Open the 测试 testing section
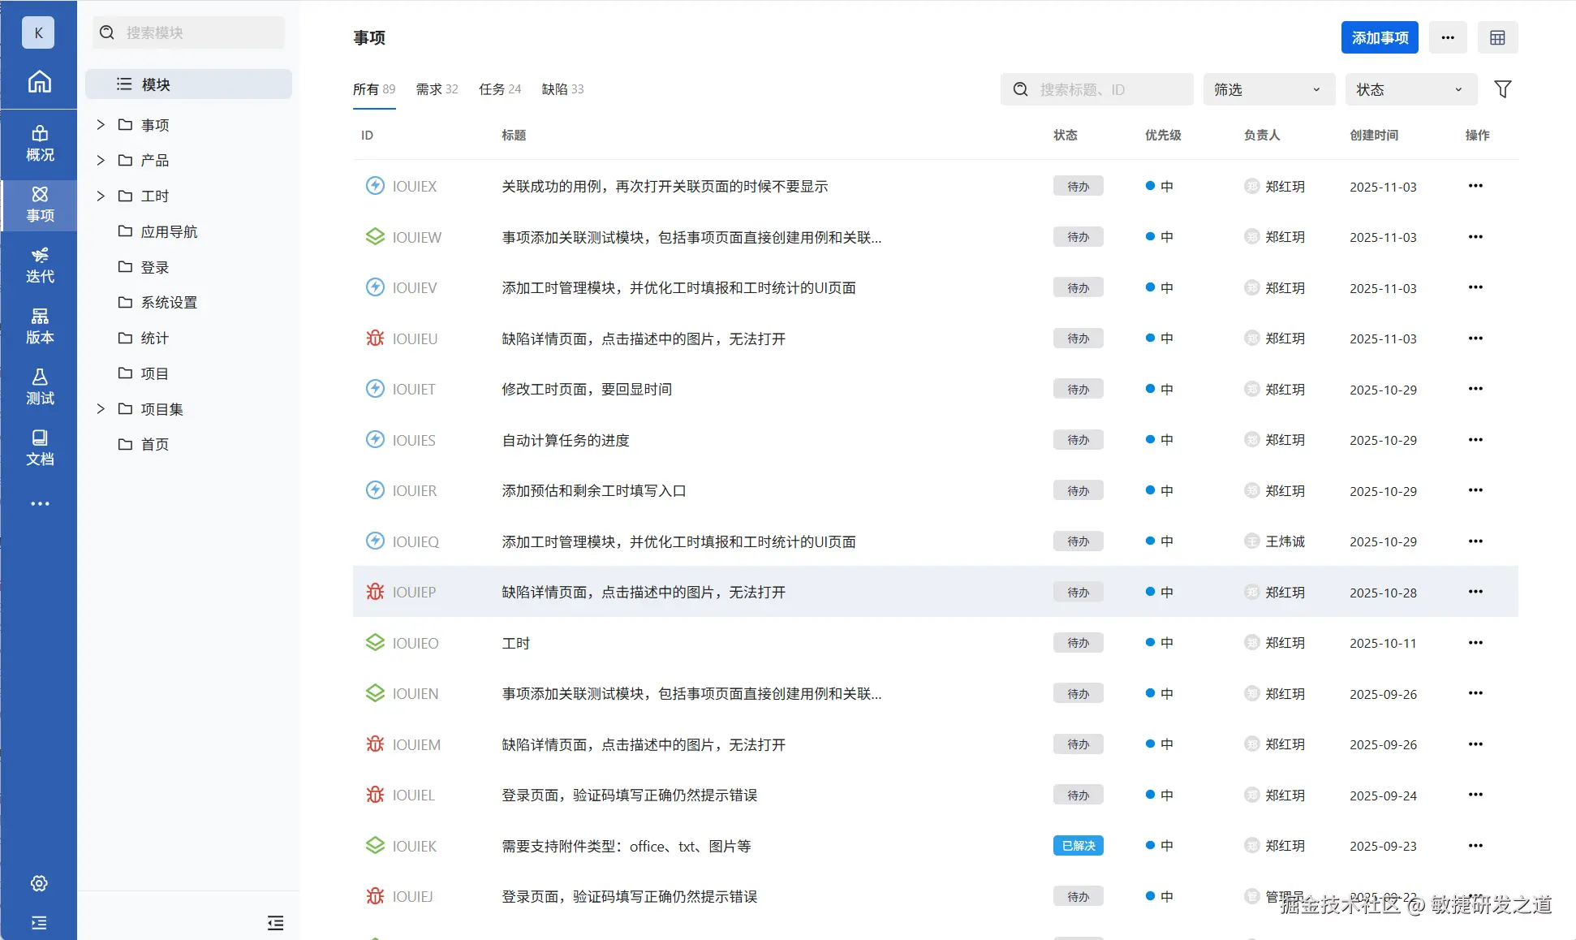Image resolution: width=1576 pixels, height=940 pixels. point(39,387)
